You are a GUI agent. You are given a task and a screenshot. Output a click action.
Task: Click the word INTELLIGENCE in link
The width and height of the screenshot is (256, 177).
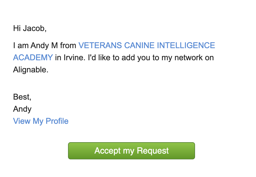(186, 45)
